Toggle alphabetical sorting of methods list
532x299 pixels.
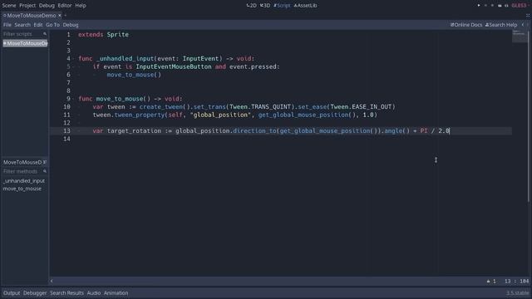45,162
